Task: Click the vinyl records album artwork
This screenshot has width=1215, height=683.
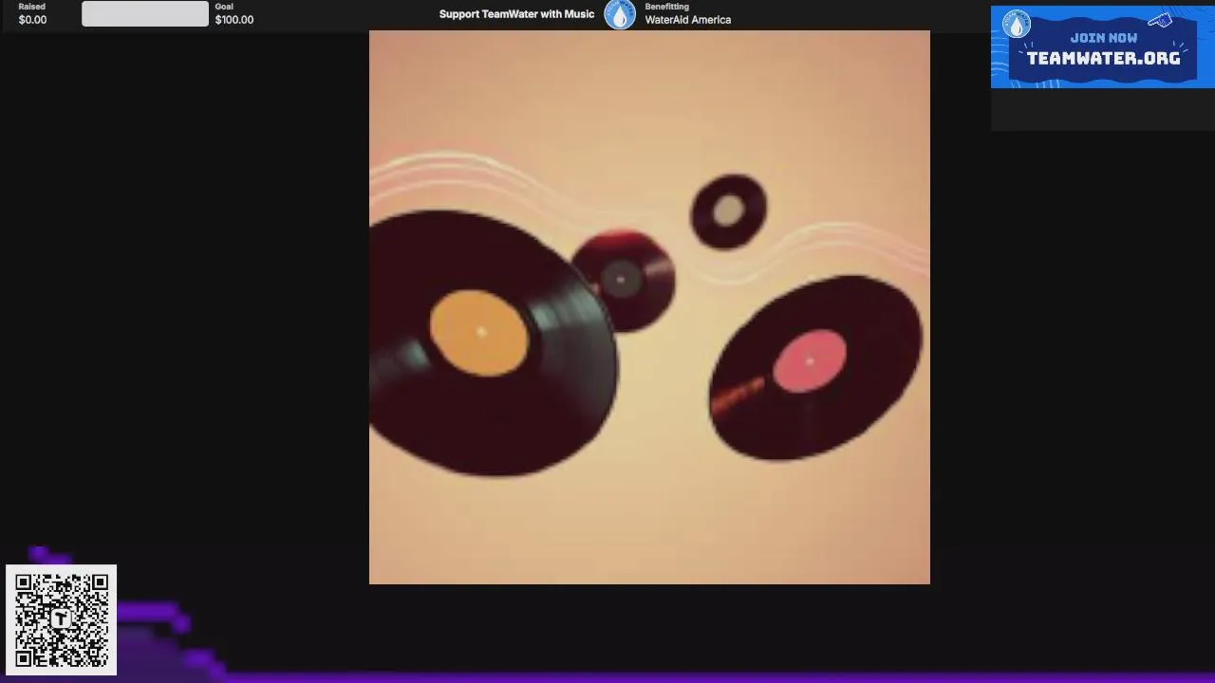Action: click(x=649, y=307)
